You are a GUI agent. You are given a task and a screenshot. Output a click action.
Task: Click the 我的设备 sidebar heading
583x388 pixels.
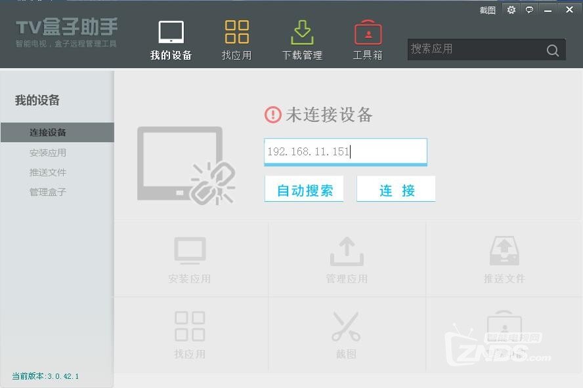click(37, 100)
